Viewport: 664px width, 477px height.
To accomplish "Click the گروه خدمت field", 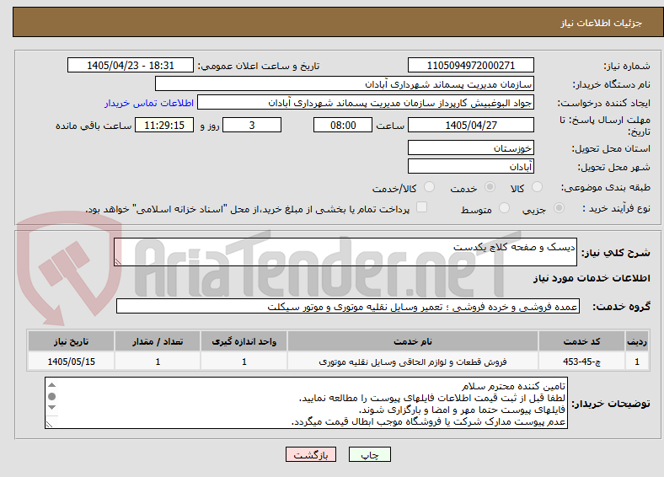I will [x=348, y=306].
